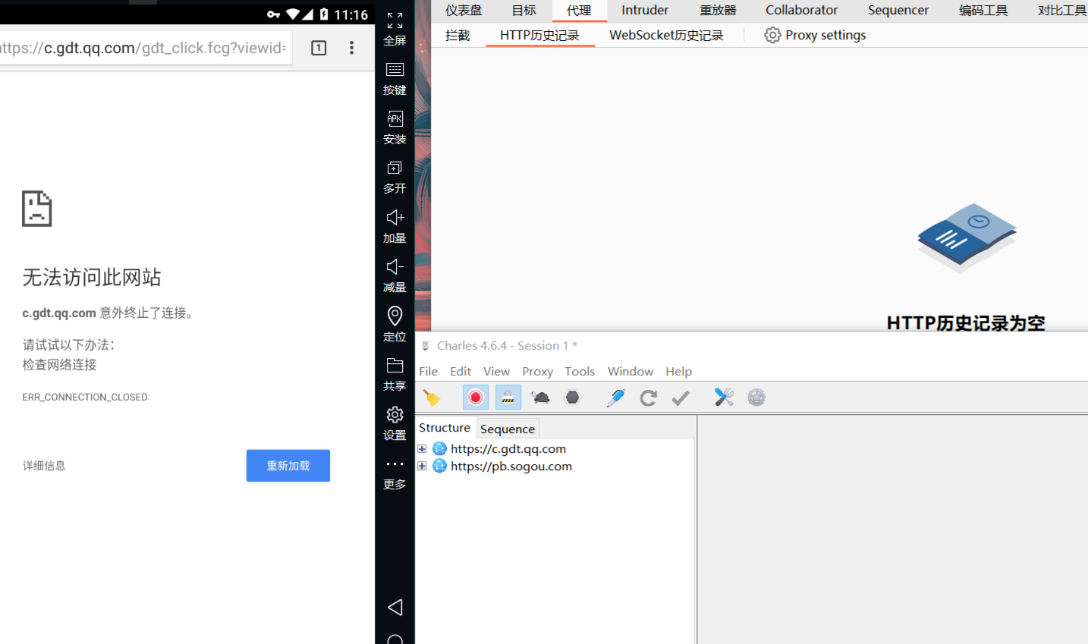Click the Chrome address bar URL
The height and width of the screenshot is (644, 1088).
143,48
